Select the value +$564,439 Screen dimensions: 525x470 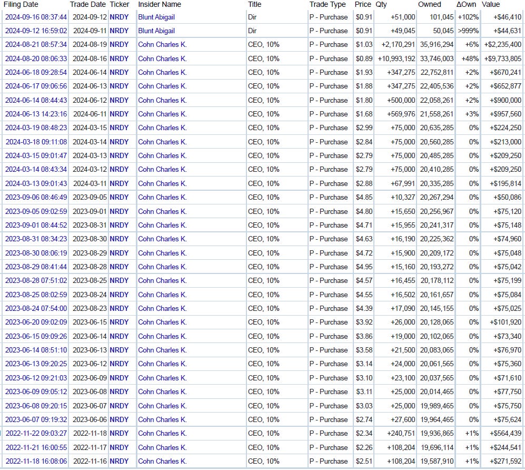[505, 433]
